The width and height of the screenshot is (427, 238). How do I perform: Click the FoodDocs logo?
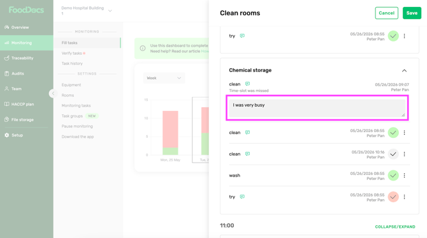pos(26,10)
